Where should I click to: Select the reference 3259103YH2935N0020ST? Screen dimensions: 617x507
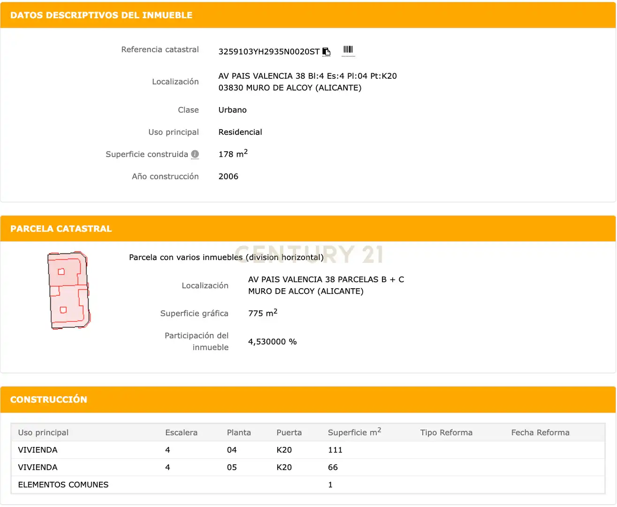point(269,52)
